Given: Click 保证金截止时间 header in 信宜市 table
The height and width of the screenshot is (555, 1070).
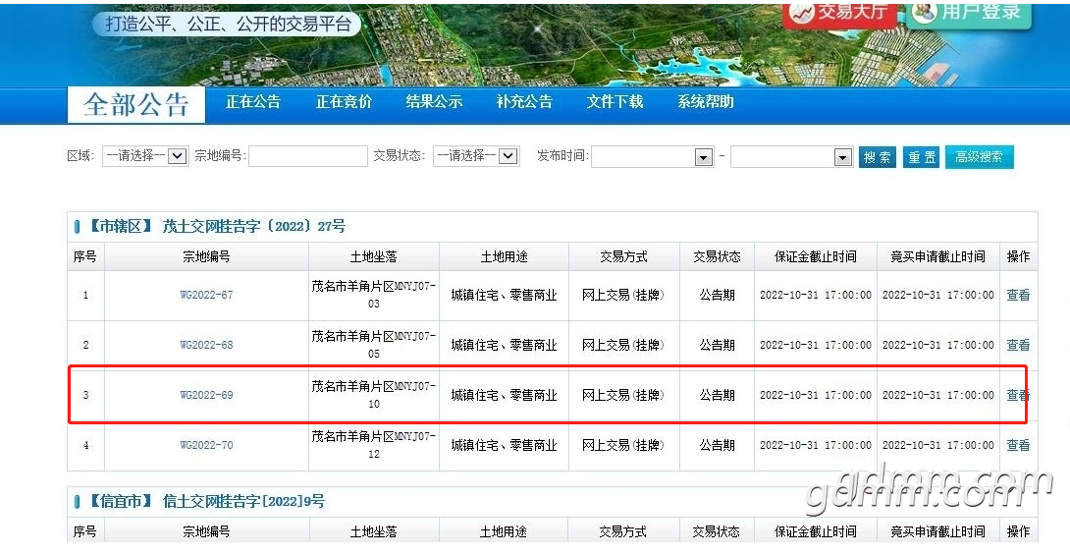Looking at the screenshot, I should [x=816, y=531].
